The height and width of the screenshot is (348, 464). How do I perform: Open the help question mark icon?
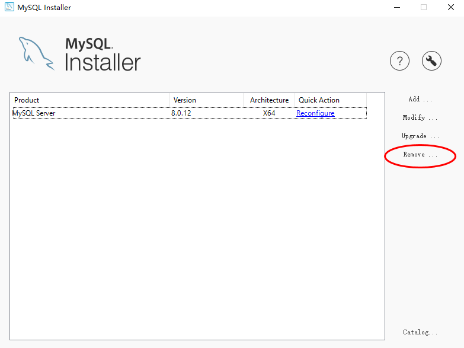(x=399, y=61)
